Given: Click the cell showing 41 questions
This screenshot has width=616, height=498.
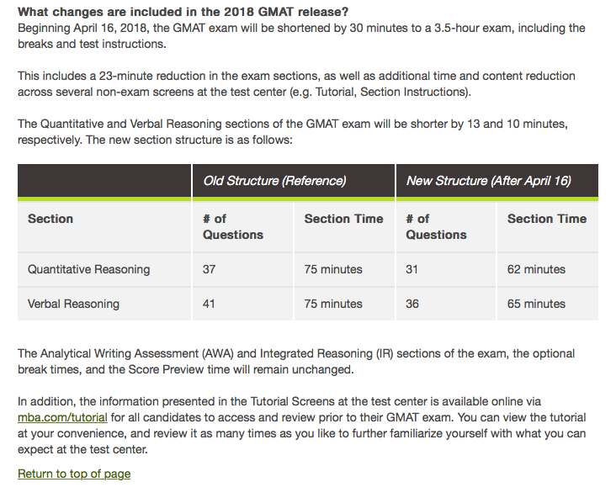Looking at the screenshot, I should (x=210, y=304).
